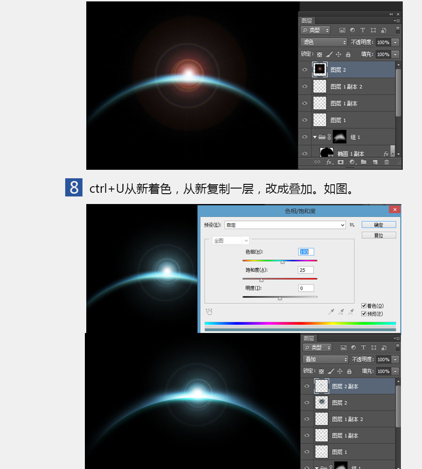This screenshot has width=422, height=469.
Task: Open the 叠加 blend mode dropdown
Action: [325, 359]
